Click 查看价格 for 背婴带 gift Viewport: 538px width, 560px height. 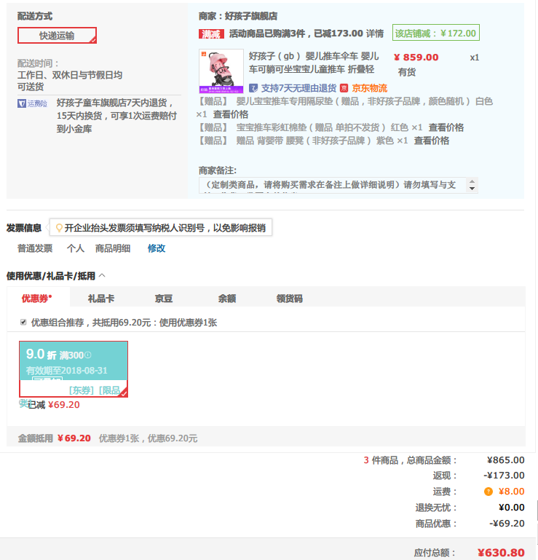tap(431, 141)
